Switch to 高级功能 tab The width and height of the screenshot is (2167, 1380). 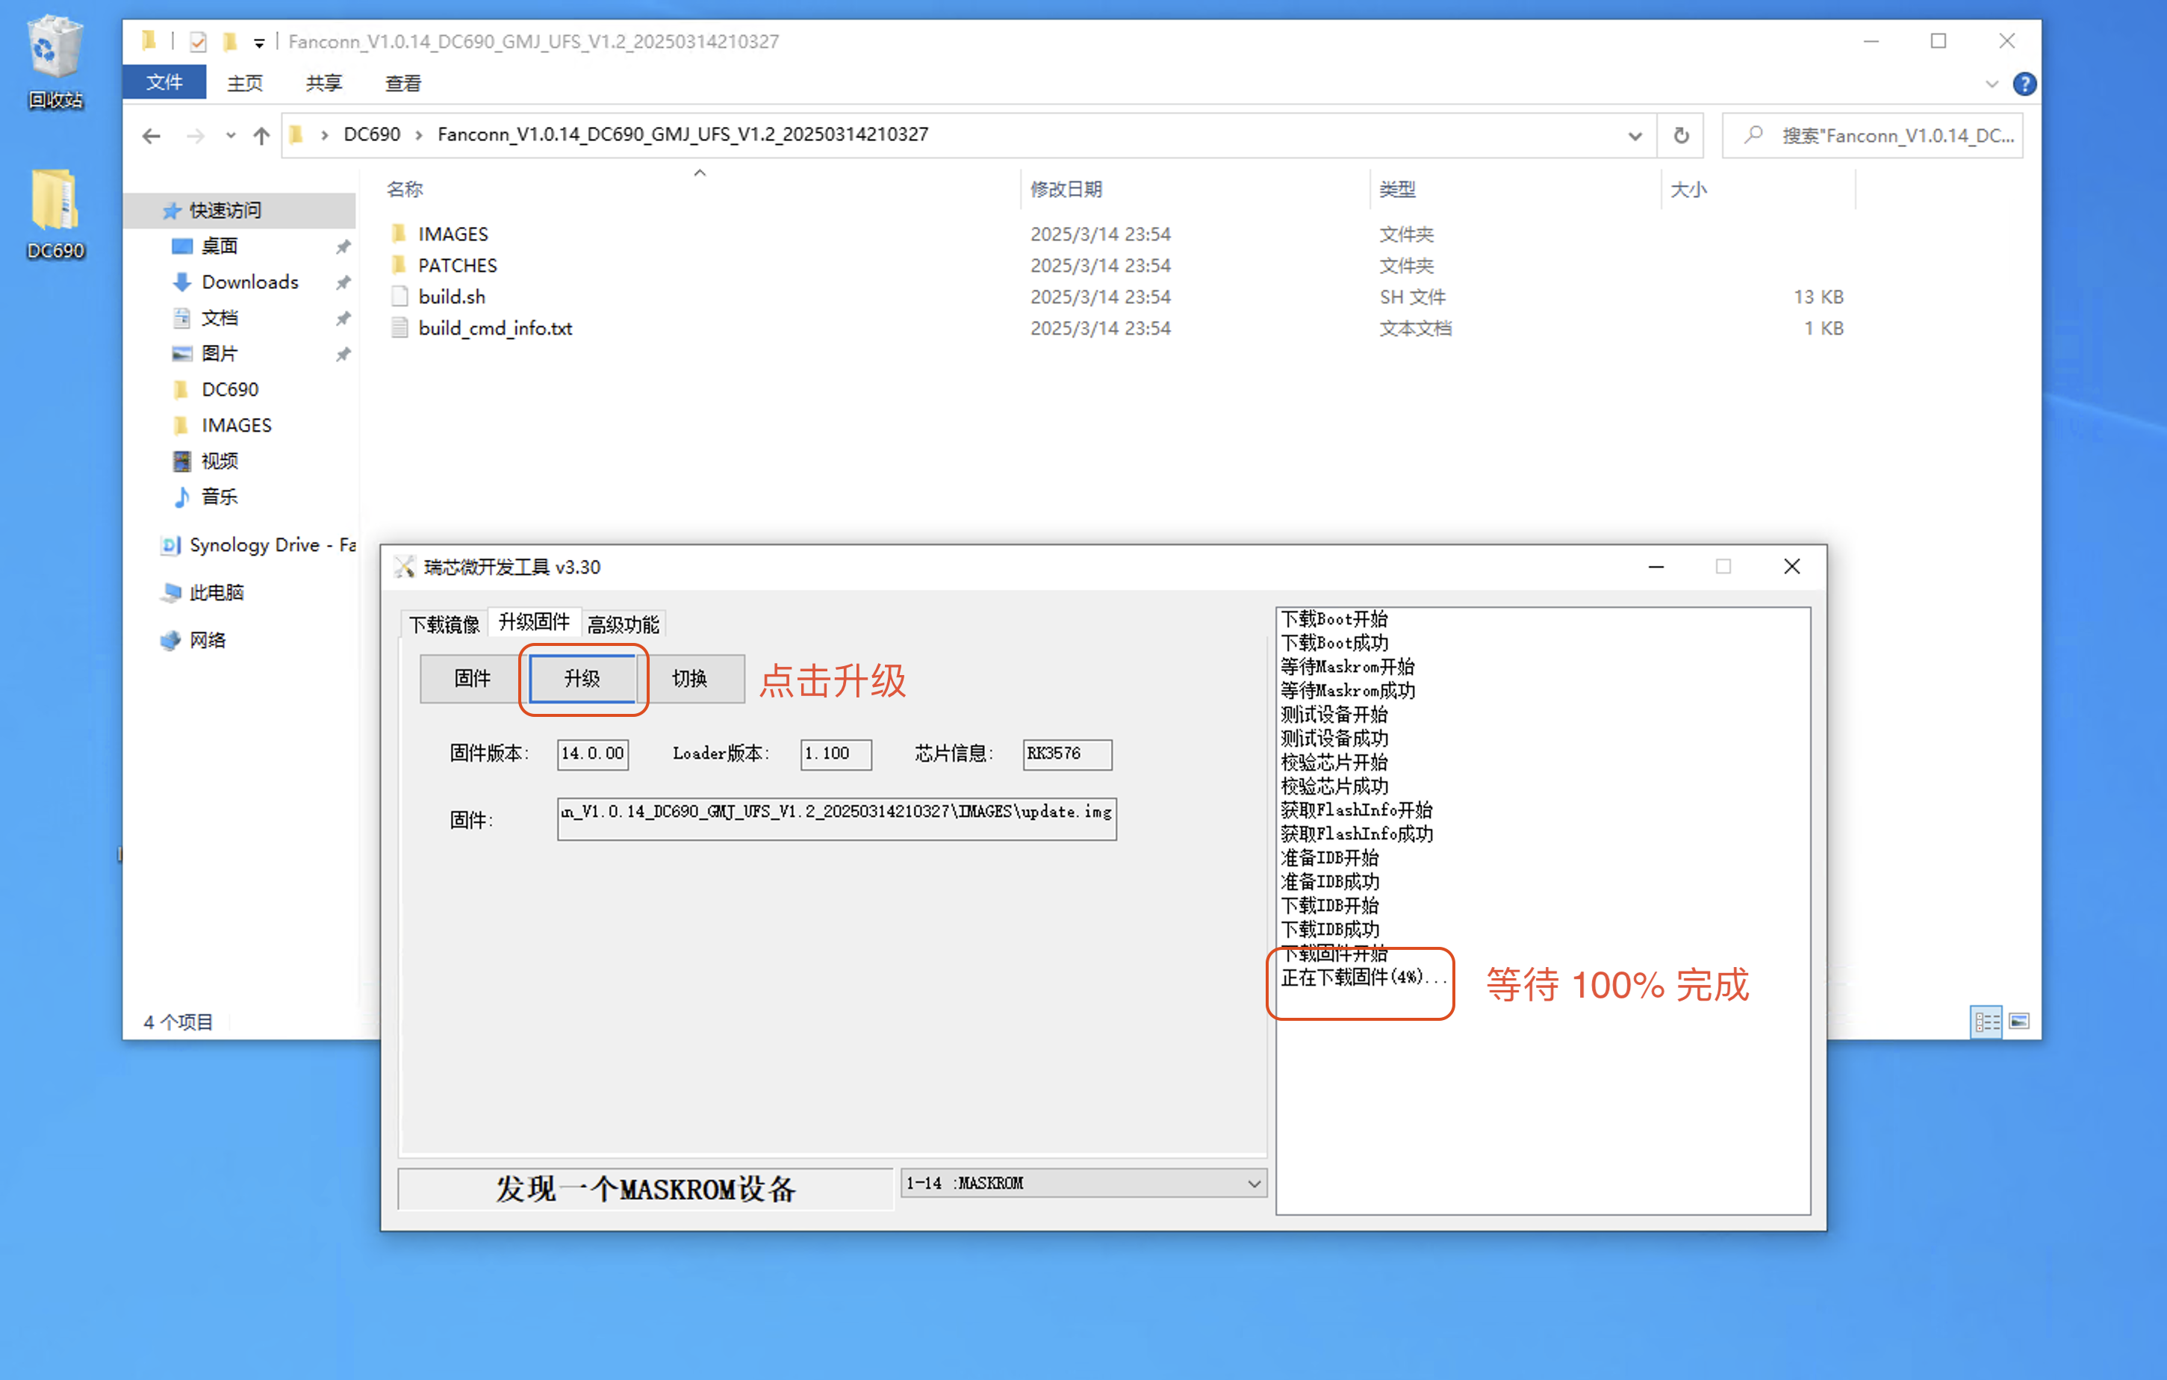click(x=624, y=624)
